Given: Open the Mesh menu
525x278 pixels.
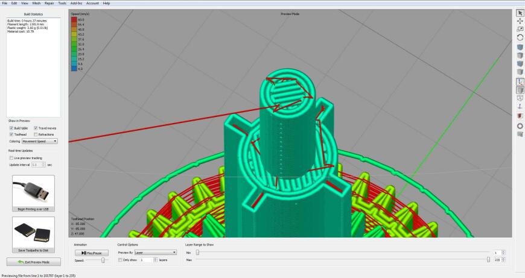Looking at the screenshot, I should click(x=36, y=3).
